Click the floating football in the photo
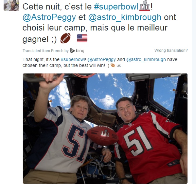 coord(102,135)
